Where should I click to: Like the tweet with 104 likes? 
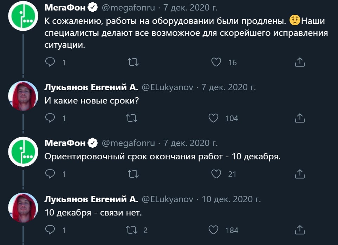pyautogui.click(x=214, y=118)
